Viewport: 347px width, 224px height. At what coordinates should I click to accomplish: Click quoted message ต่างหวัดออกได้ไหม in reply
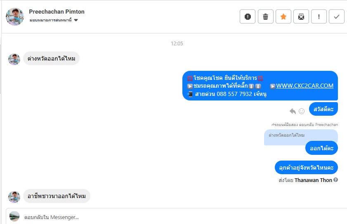pos(287,135)
